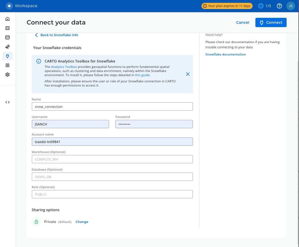Click the help question mark icon
The height and width of the screenshot is (247, 299).
pos(279,6)
